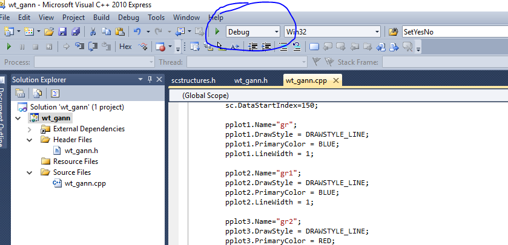Collapse the wt_gann project node

point(18,118)
